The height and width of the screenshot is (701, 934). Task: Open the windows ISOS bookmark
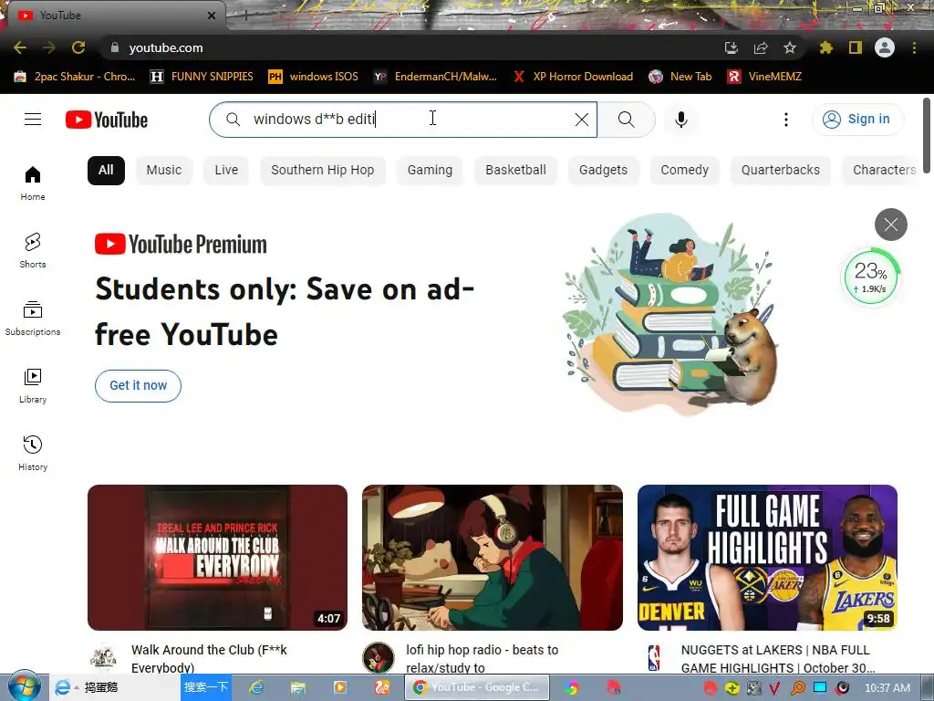pyautogui.click(x=314, y=77)
